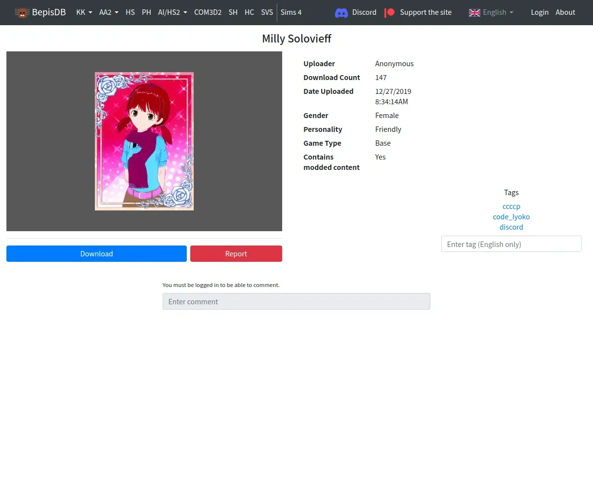The width and height of the screenshot is (593, 494).
Task: Click the red Report button
Action: pyautogui.click(x=236, y=253)
